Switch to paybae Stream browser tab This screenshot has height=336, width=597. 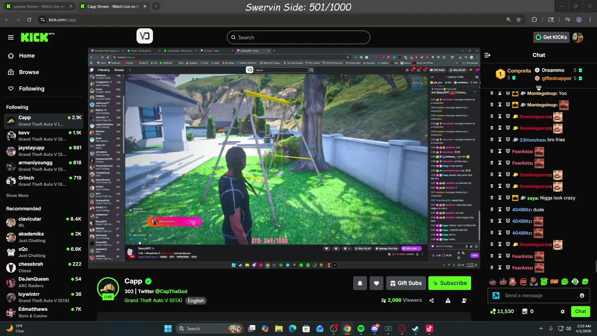click(x=40, y=7)
